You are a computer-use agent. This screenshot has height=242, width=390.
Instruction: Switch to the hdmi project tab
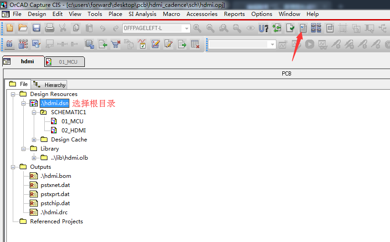tap(23, 61)
